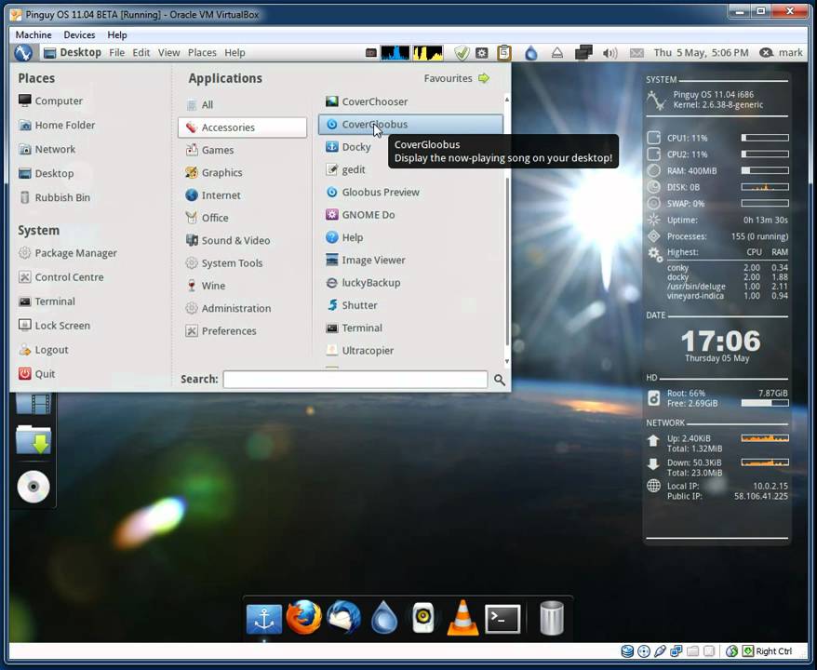Image resolution: width=817 pixels, height=670 pixels.
Task: Click VirtualBox hard disk status icon
Action: pos(627,650)
